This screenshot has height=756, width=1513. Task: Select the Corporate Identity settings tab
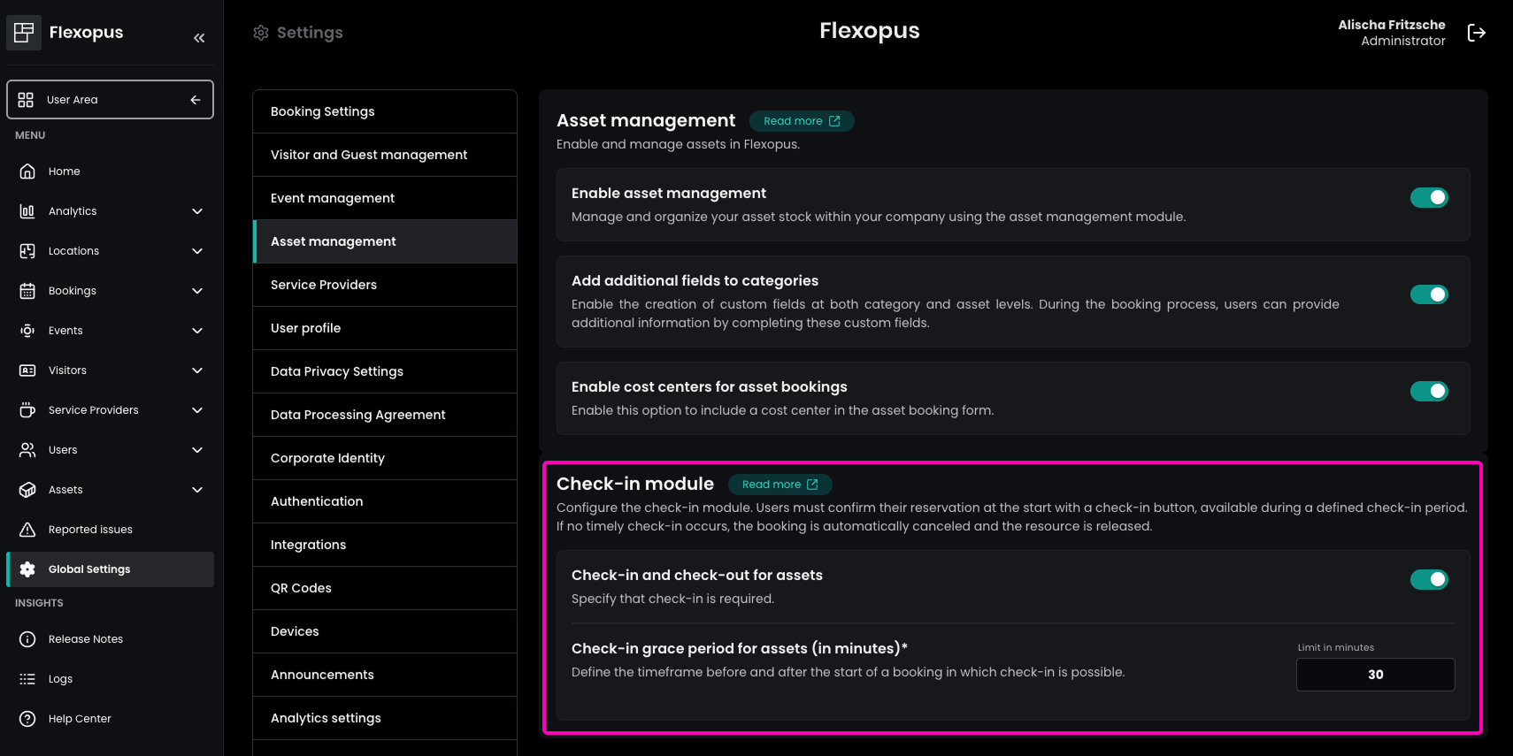coord(385,458)
